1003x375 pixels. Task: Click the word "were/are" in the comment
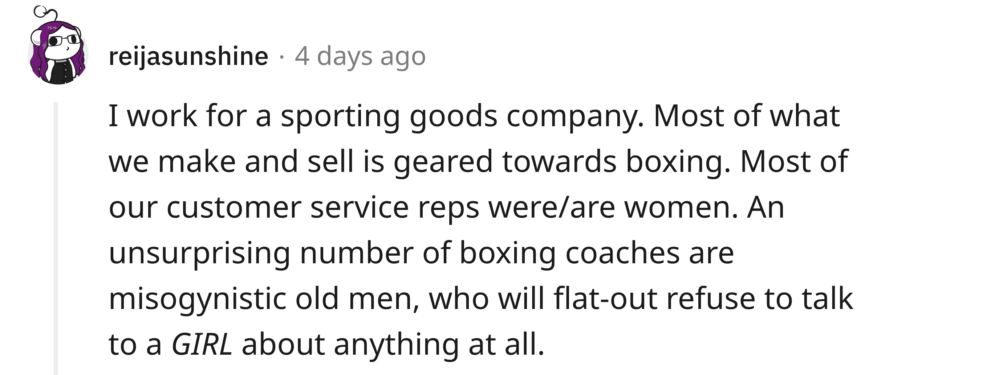point(552,207)
